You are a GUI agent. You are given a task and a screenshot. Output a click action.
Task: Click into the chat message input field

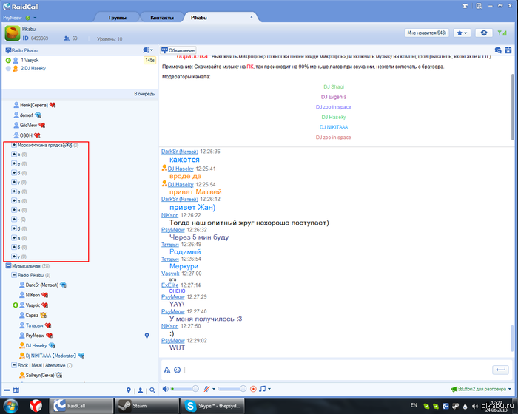(337, 370)
